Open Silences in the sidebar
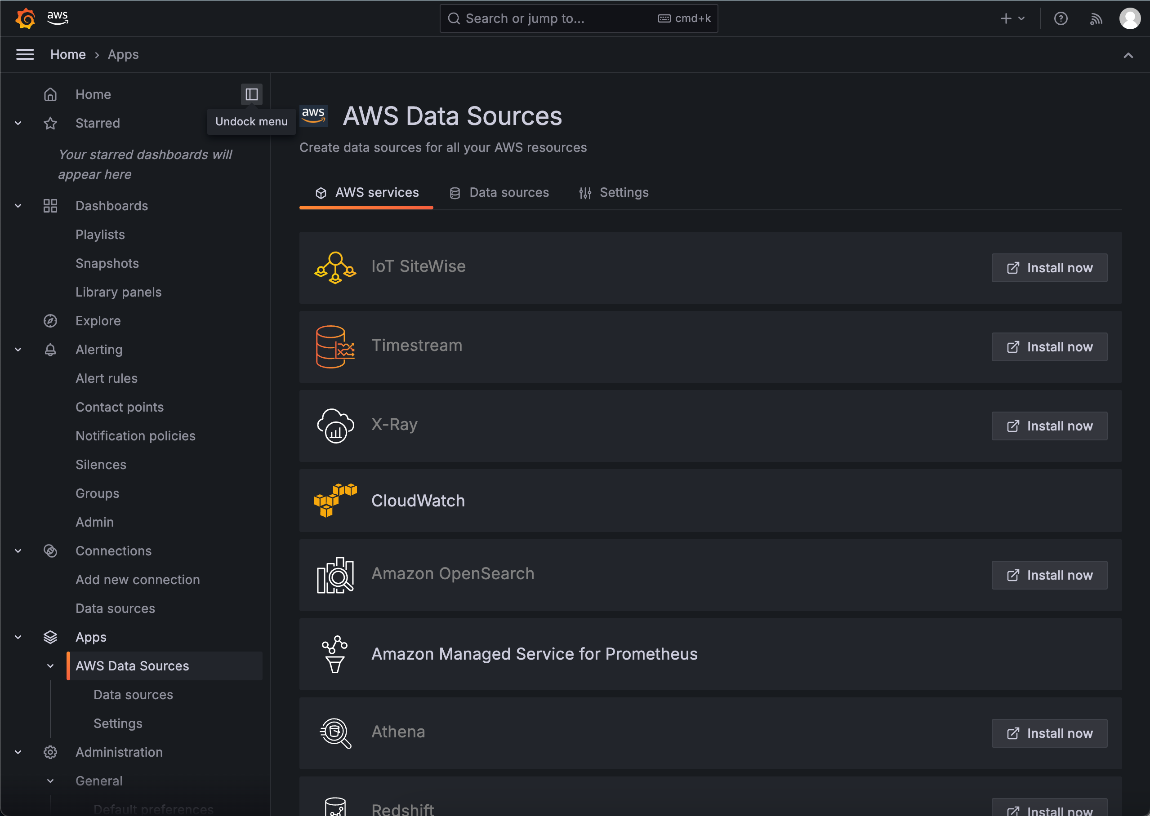Screen dimensions: 1150x816 point(101,465)
